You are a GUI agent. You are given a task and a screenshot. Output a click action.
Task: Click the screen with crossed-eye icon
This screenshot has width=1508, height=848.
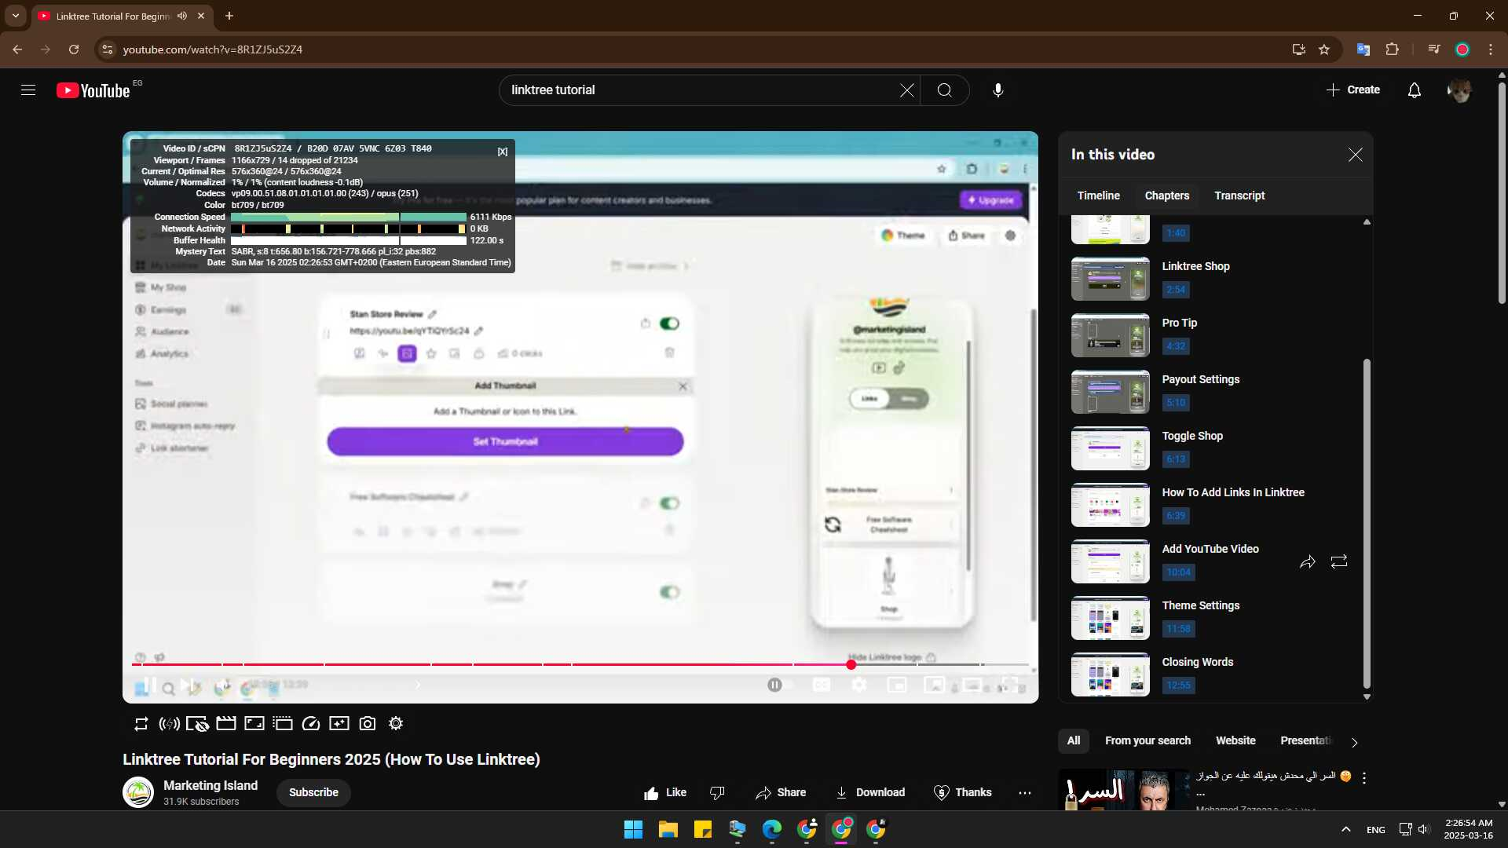[x=197, y=724]
